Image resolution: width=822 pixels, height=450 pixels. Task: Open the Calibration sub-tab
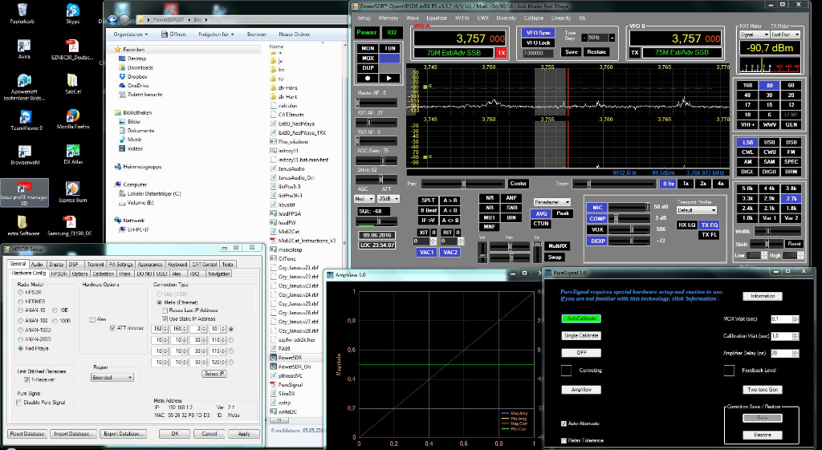103,274
